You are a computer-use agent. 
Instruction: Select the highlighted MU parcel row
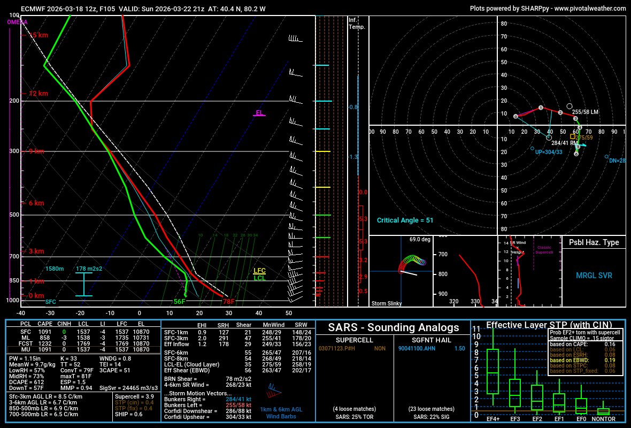(x=83, y=349)
